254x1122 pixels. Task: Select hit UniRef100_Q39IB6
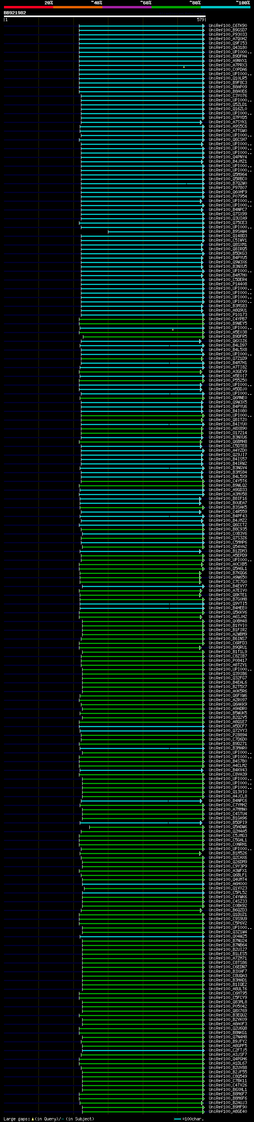click(227, 674)
